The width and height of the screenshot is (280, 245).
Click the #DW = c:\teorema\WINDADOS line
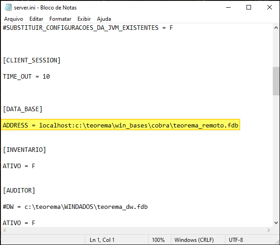point(75,207)
